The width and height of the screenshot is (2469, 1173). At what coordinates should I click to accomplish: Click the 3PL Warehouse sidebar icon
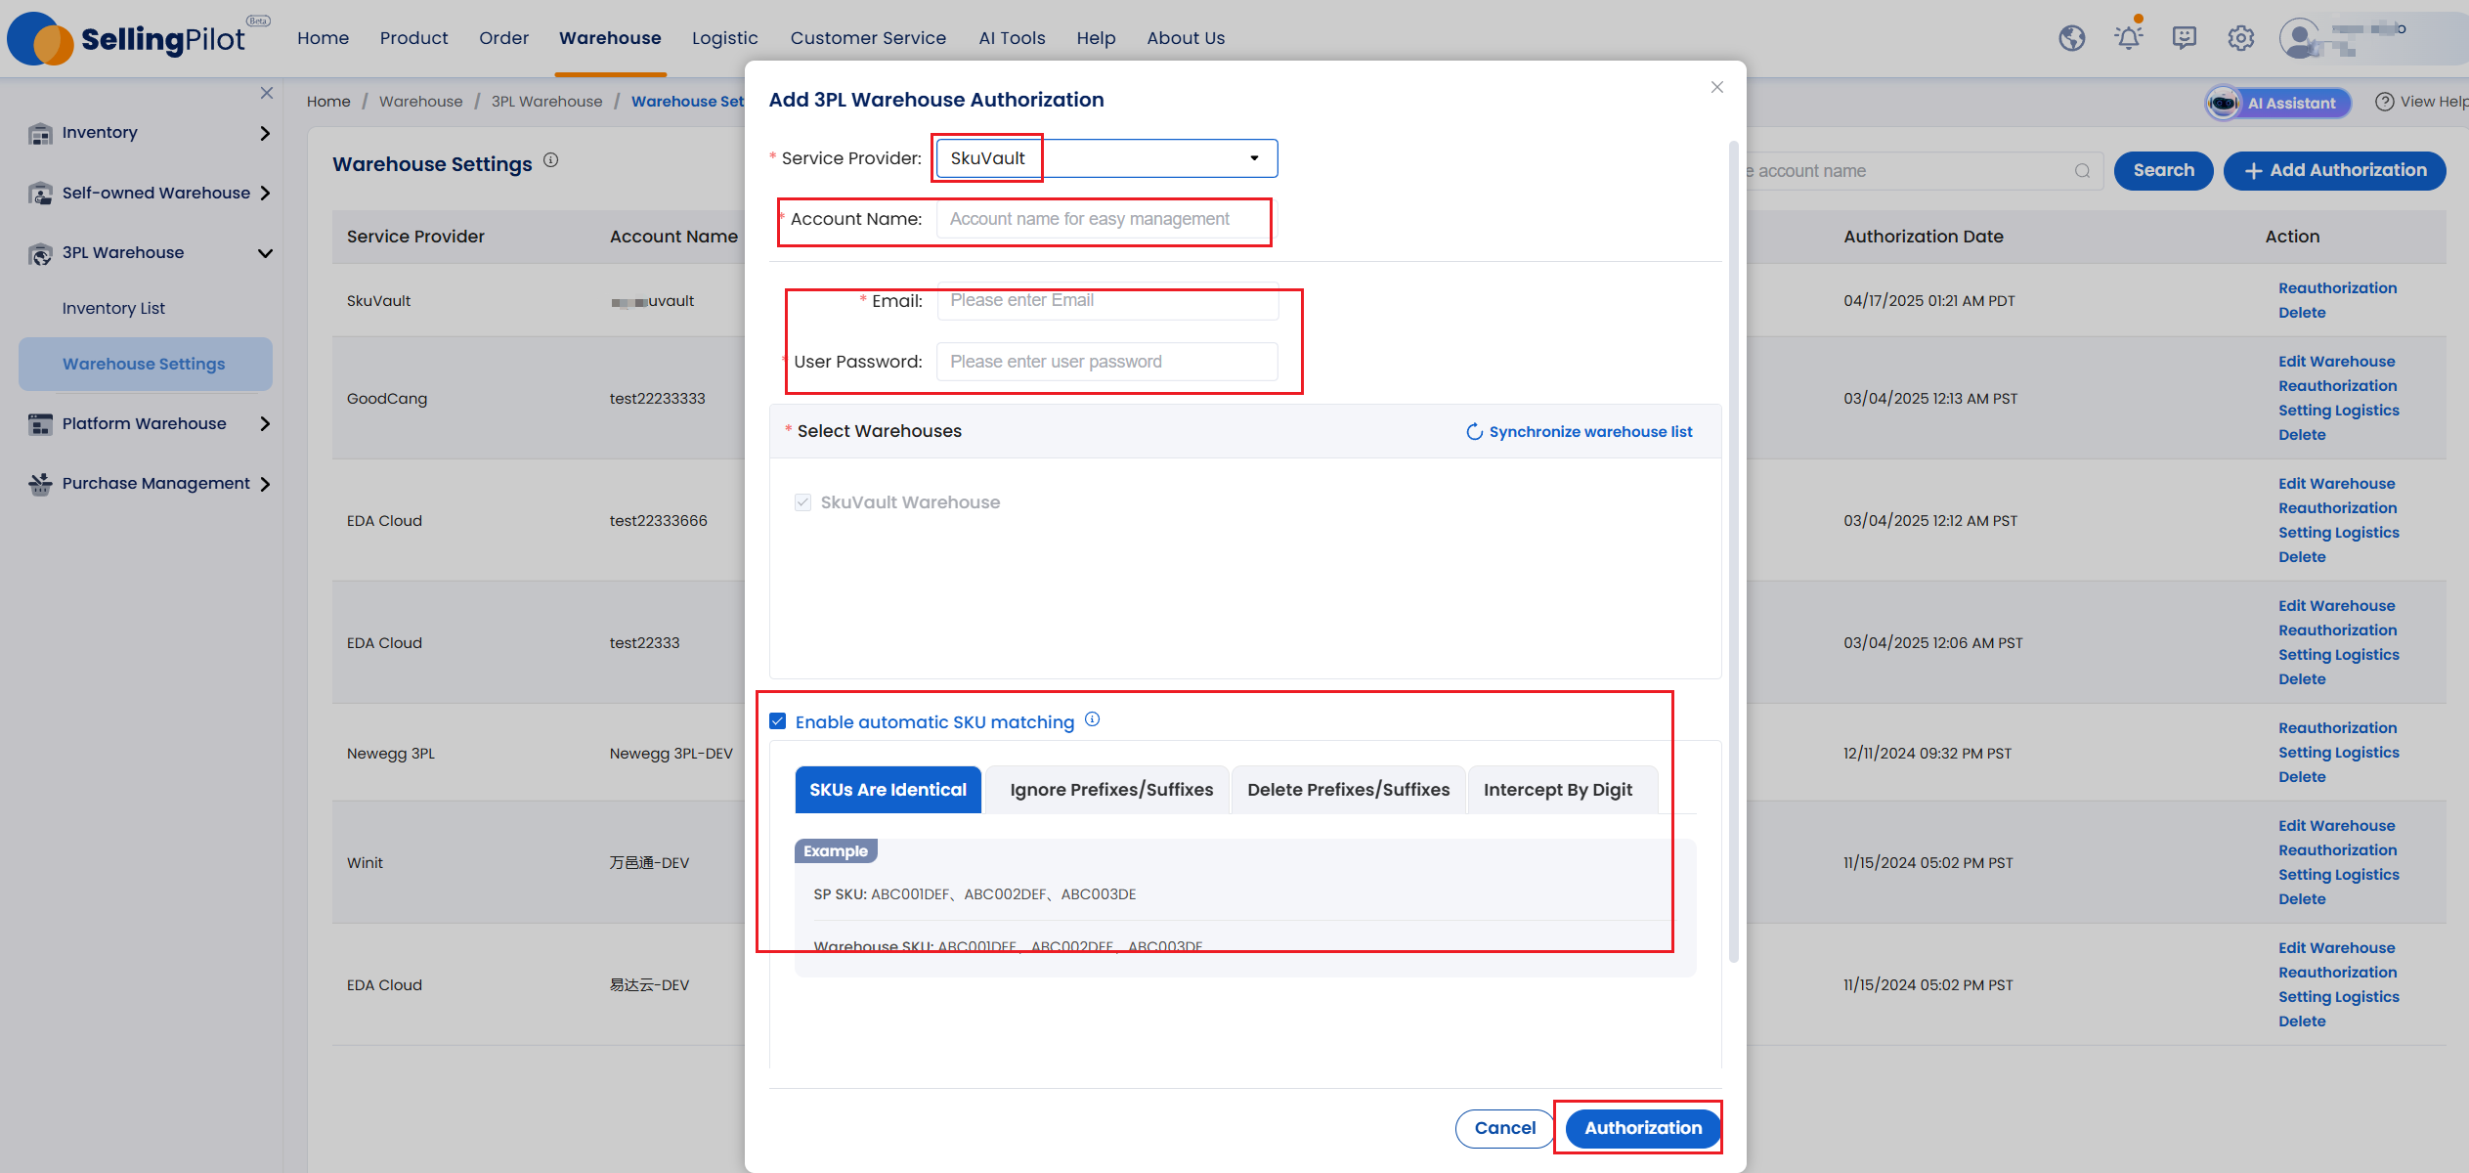pyautogui.click(x=40, y=253)
